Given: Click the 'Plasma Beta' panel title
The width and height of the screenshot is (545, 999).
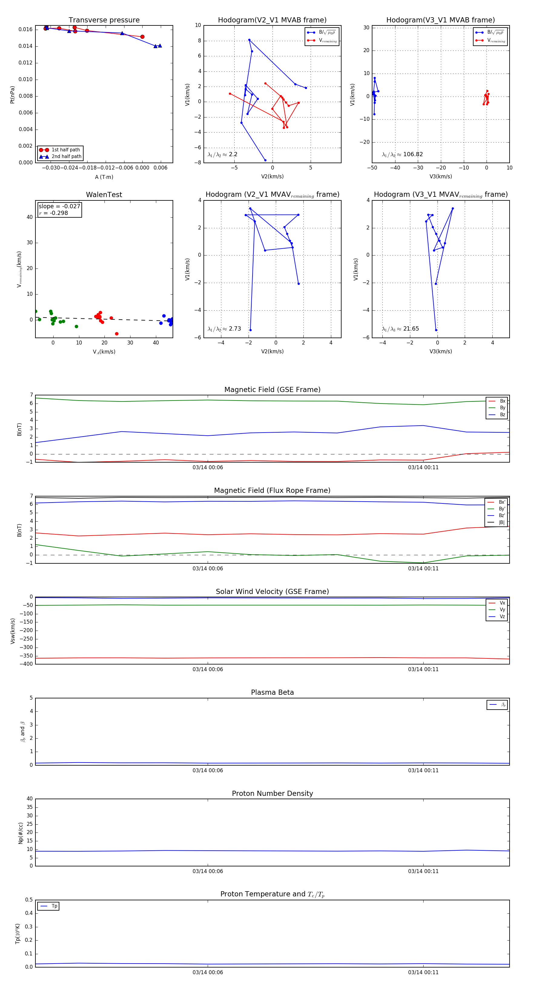Looking at the screenshot, I should click(272, 692).
